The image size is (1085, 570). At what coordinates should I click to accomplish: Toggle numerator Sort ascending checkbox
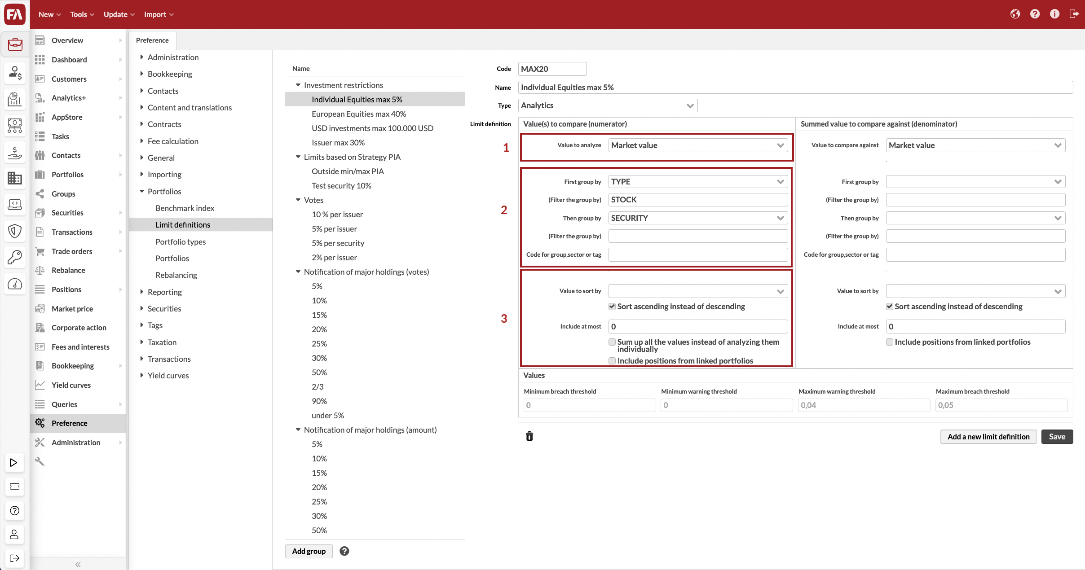coord(612,307)
